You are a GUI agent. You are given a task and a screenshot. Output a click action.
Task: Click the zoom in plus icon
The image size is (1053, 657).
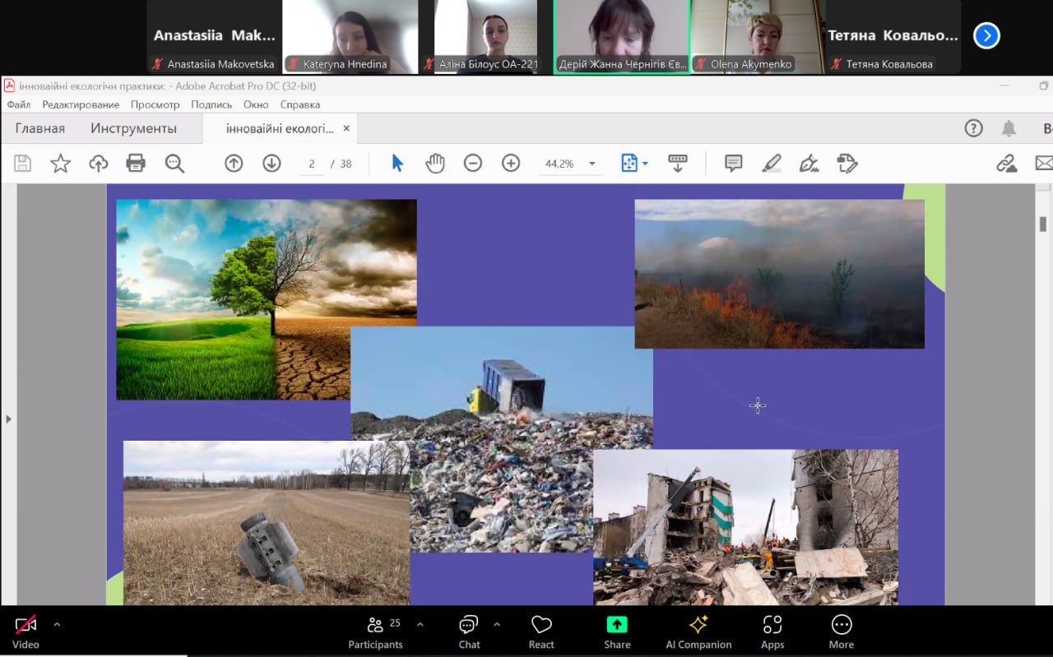(511, 164)
